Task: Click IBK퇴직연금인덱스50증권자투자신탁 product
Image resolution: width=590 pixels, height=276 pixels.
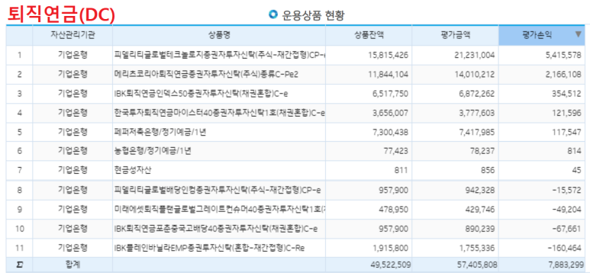Action: (x=202, y=94)
